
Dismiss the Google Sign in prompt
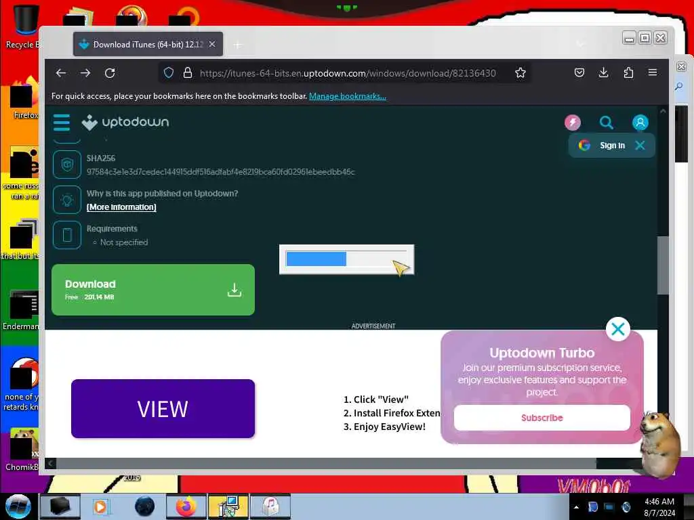point(640,146)
